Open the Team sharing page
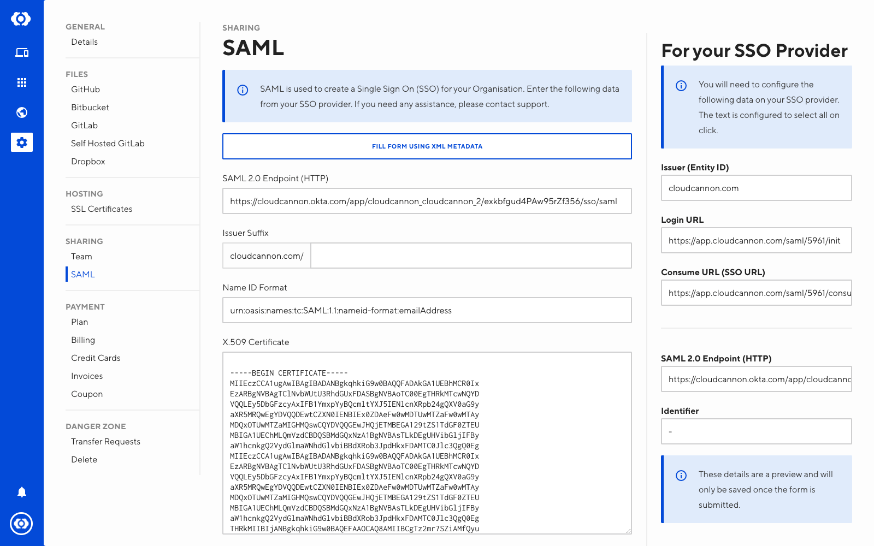The width and height of the screenshot is (874, 546). click(x=81, y=257)
